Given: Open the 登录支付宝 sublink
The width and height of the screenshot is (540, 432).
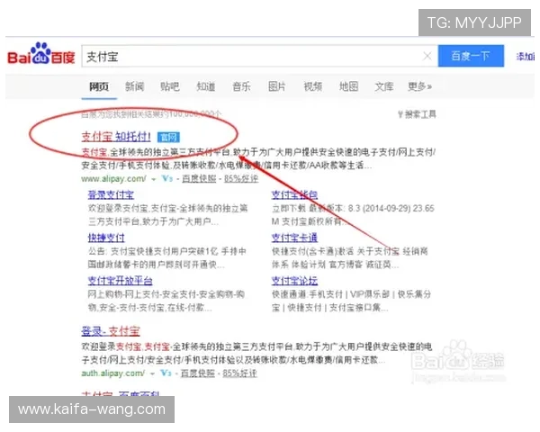Looking at the screenshot, I should coord(111,195).
